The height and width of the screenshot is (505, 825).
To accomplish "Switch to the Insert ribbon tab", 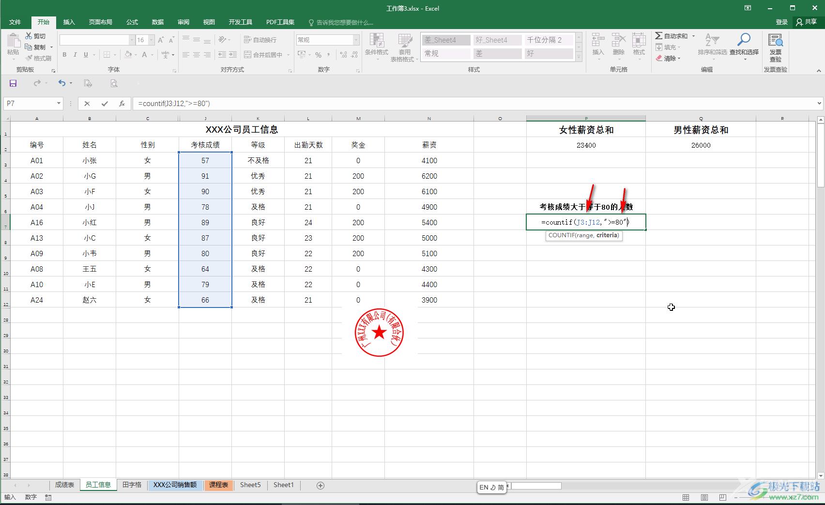I will point(69,22).
